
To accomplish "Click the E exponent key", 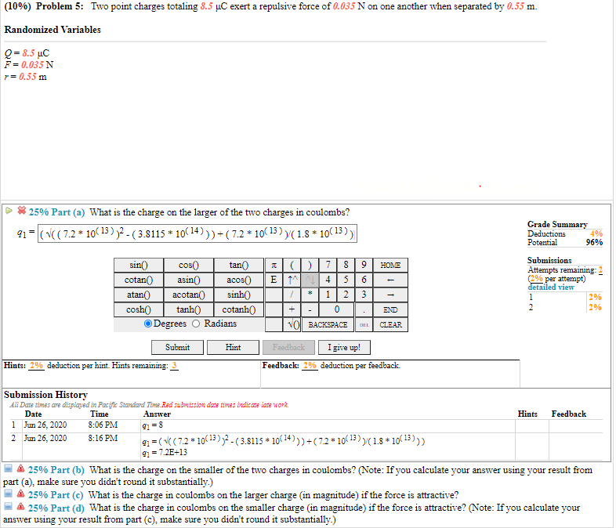I will [274, 280].
